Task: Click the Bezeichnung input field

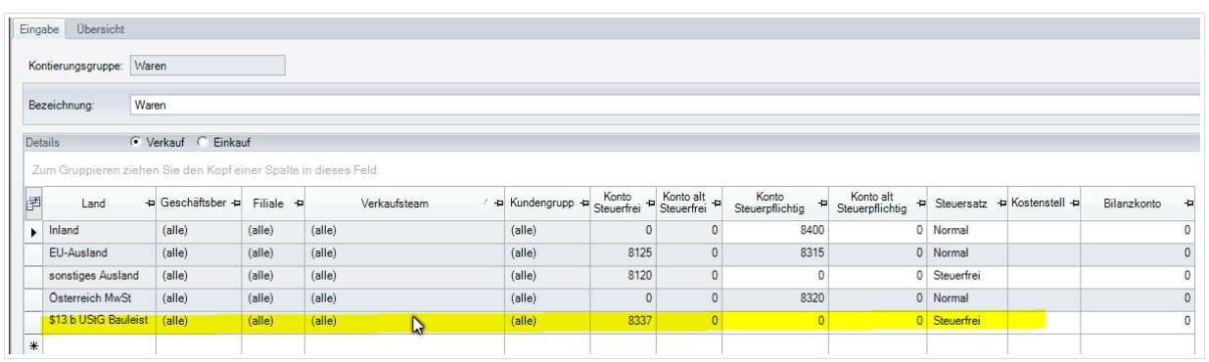Action: pyautogui.click(x=665, y=104)
